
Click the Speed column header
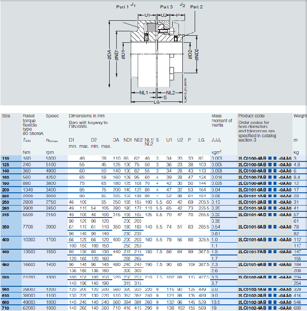[x=52, y=116]
